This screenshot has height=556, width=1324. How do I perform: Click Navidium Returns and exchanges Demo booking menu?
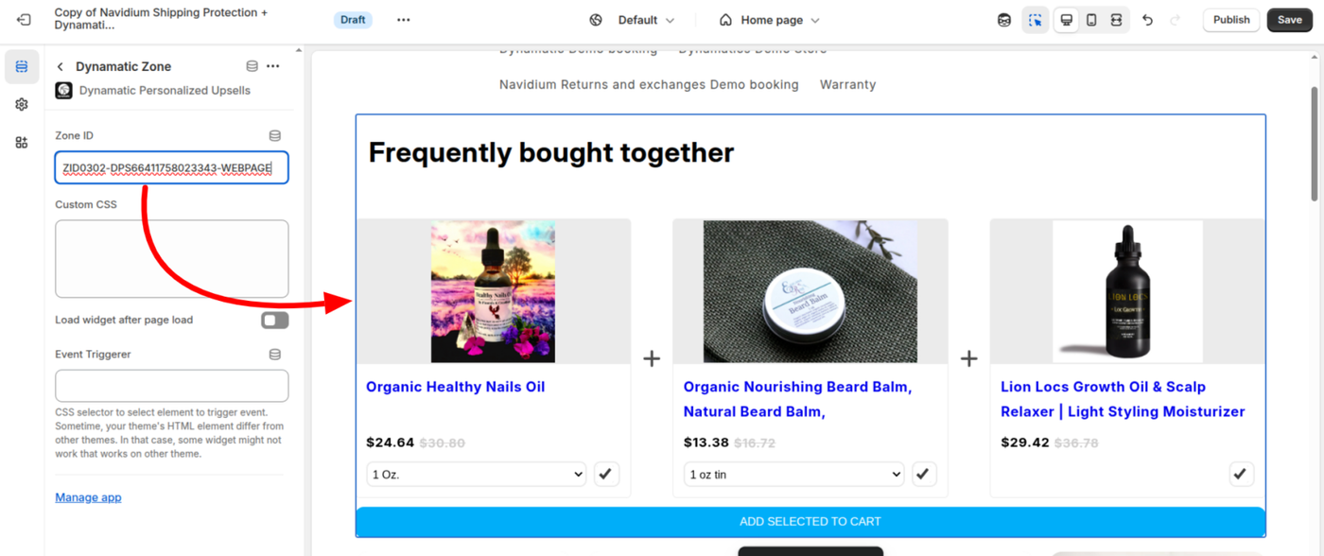point(649,84)
